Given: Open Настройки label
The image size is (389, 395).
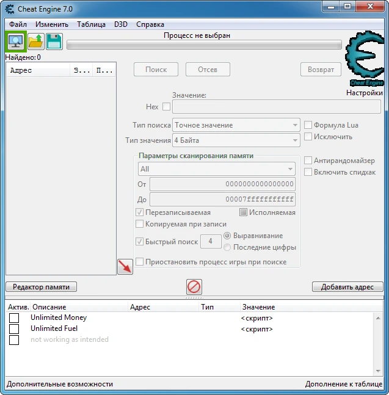Looking at the screenshot, I should 365,93.
